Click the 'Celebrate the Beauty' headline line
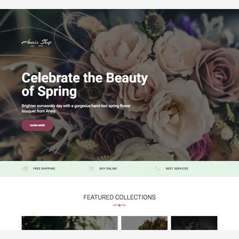239x239 pixels. pyautogui.click(x=85, y=78)
